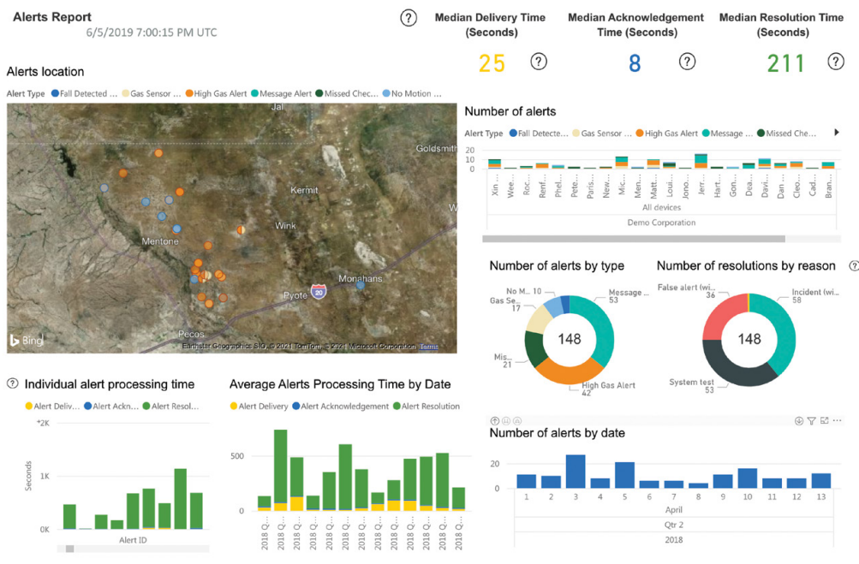Click the drill down mode icon

799,421
